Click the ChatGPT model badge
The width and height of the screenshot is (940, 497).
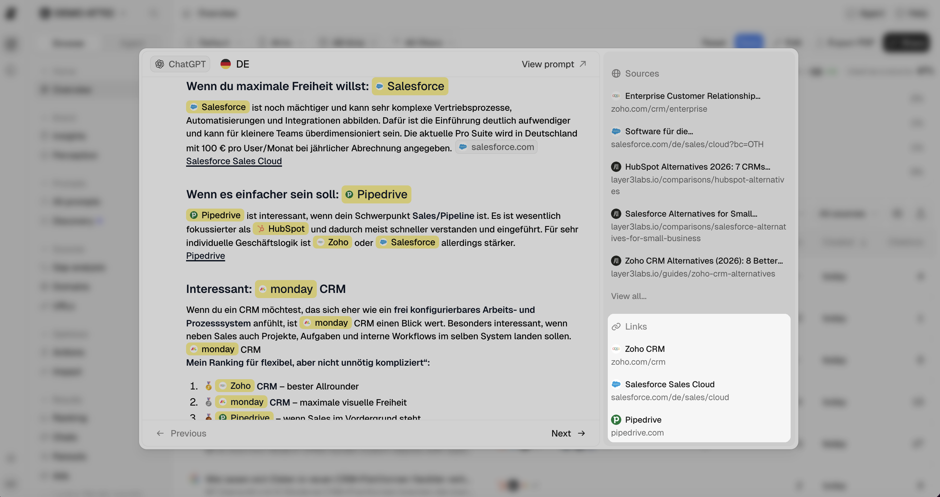click(180, 64)
